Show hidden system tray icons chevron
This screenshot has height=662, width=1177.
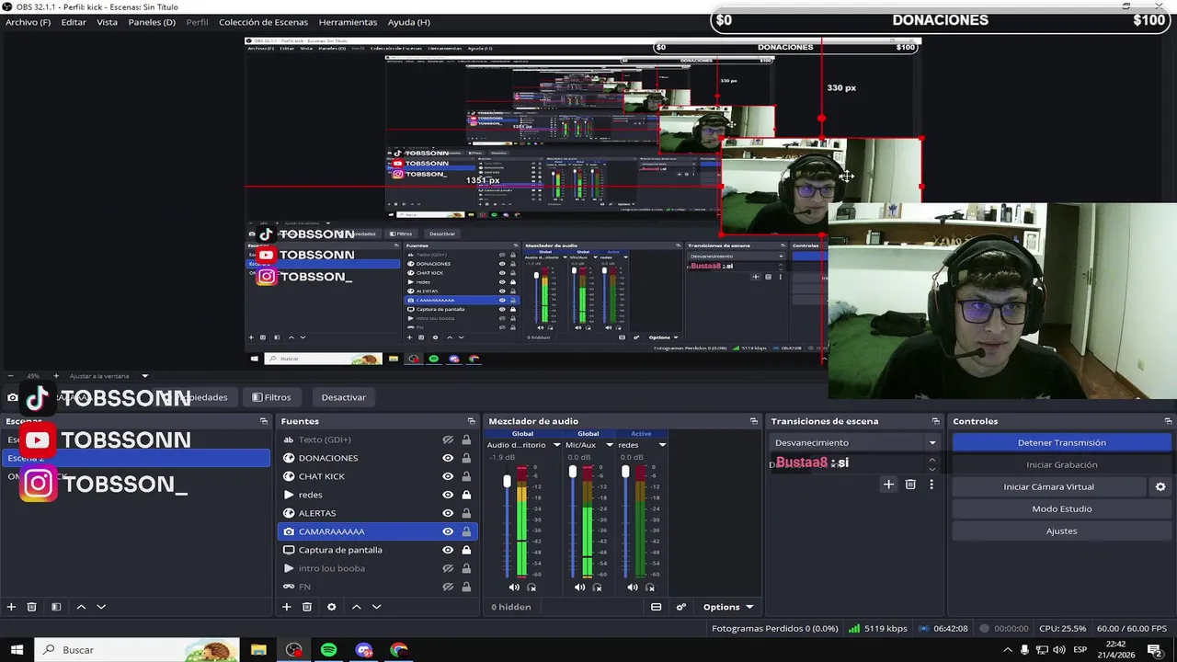pyautogui.click(x=1009, y=650)
